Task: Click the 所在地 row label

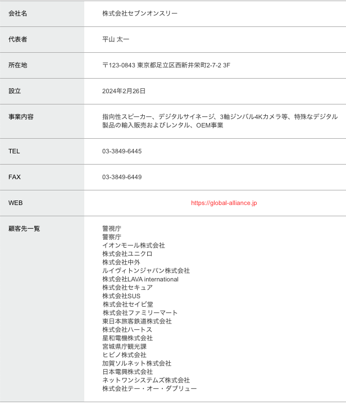Action: [18, 65]
